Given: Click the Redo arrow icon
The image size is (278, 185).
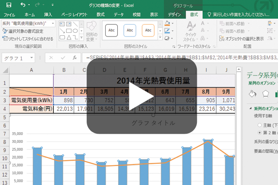Looking at the screenshot, I should (x=37, y=5).
